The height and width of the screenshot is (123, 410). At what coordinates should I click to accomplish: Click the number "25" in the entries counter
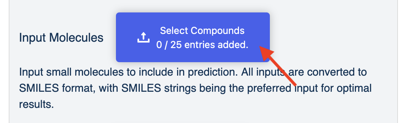click(176, 45)
